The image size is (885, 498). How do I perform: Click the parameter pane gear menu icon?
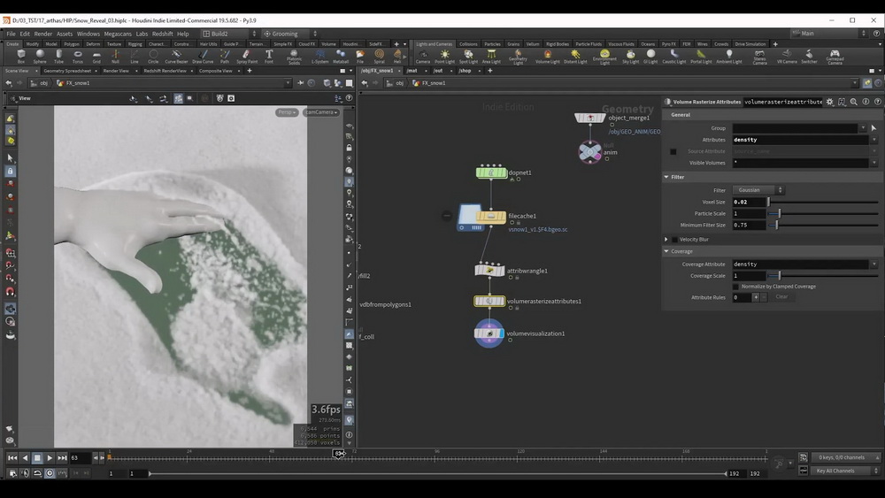click(830, 102)
